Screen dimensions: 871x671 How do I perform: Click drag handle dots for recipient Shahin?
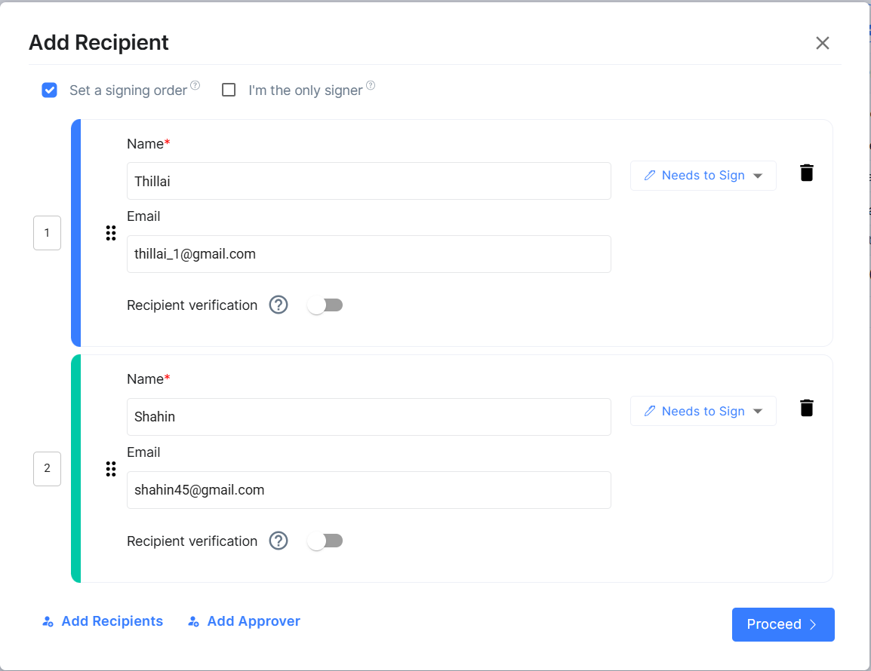111,469
